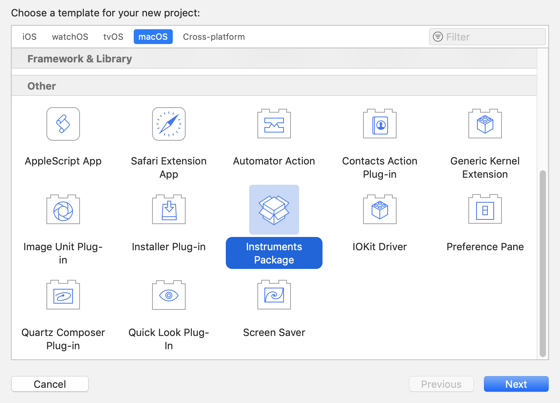
Task: Pick the Automator Action template icon
Action: (x=274, y=124)
